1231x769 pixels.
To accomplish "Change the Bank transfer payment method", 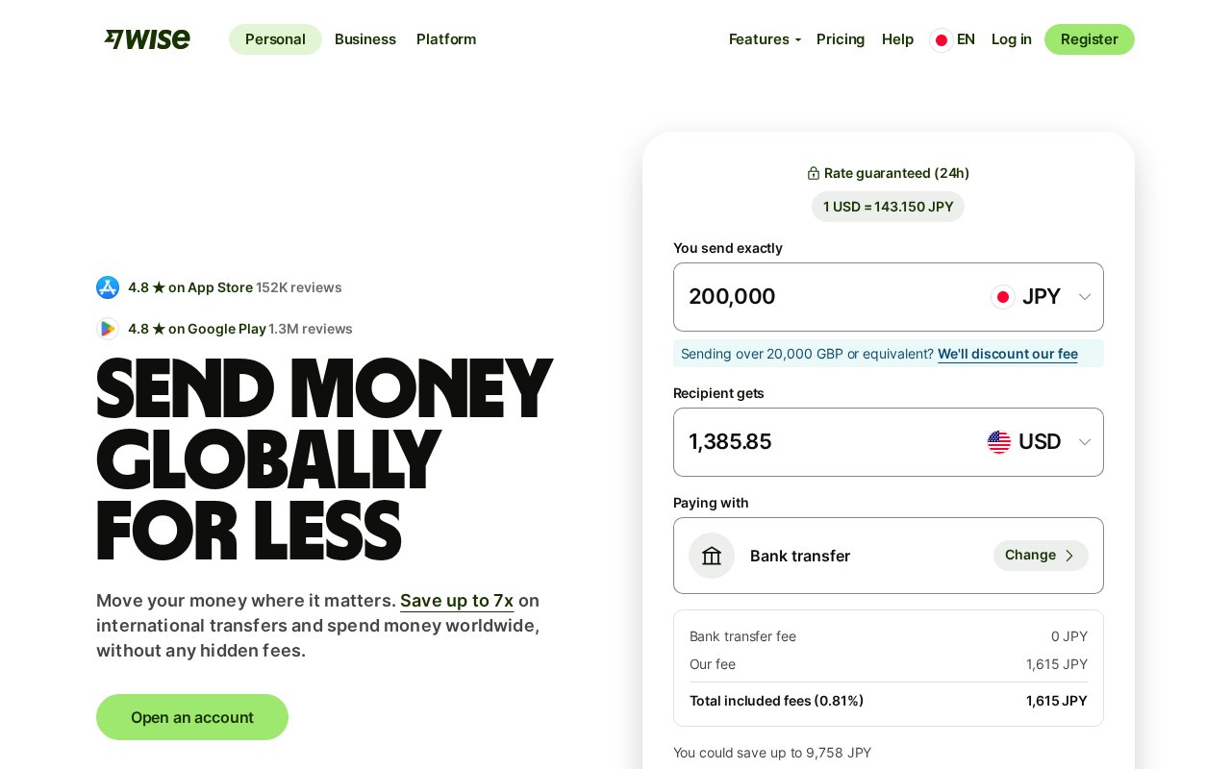I will point(1041,556).
